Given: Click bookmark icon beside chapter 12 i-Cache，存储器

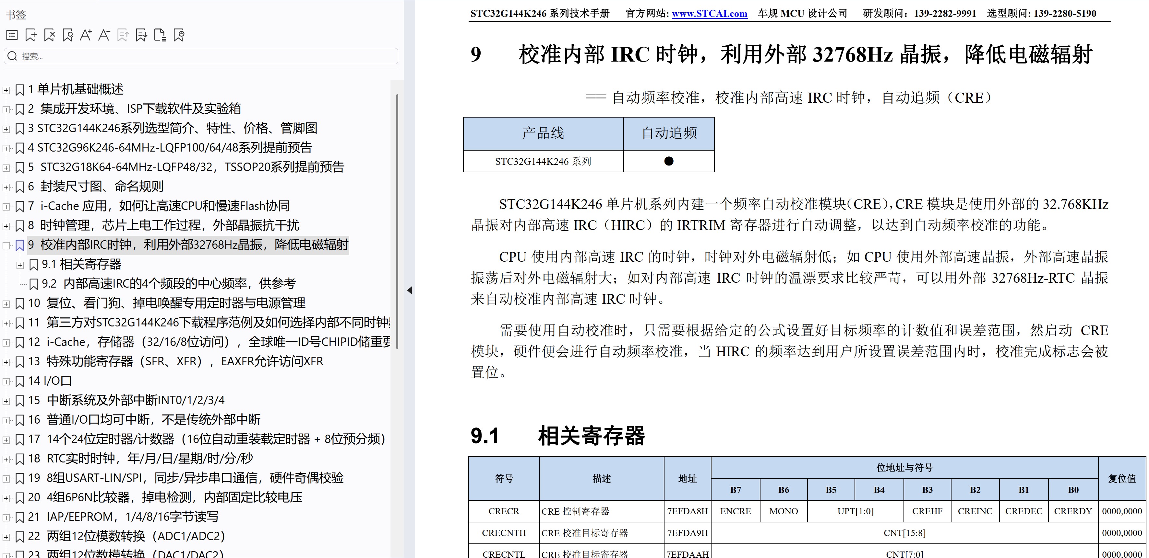Looking at the screenshot, I should 20,342.
